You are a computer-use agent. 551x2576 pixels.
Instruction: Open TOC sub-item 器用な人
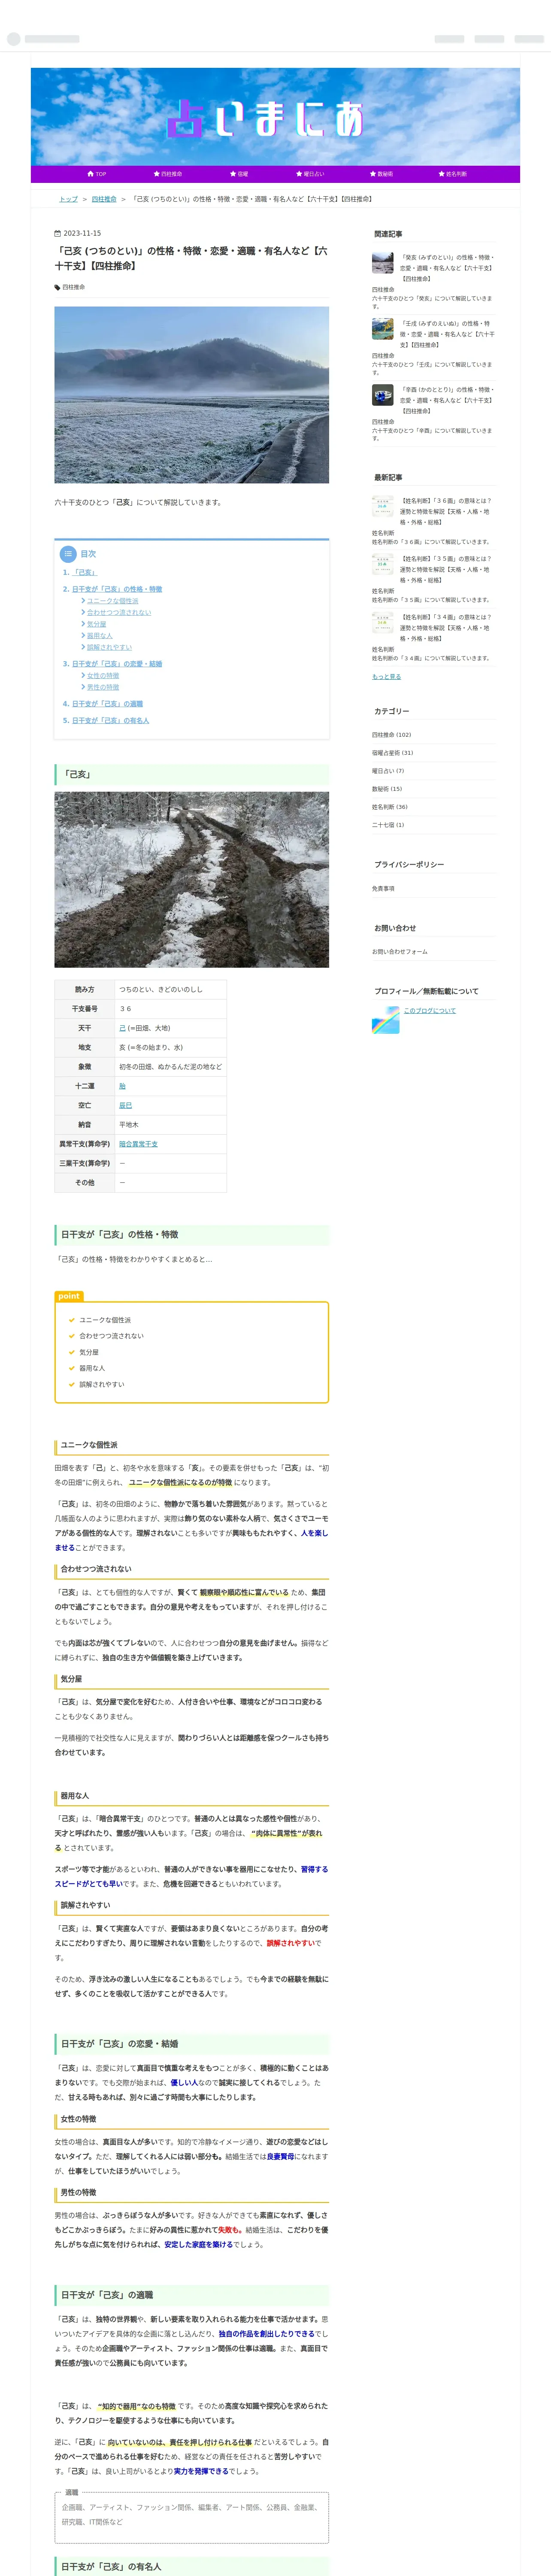(99, 635)
